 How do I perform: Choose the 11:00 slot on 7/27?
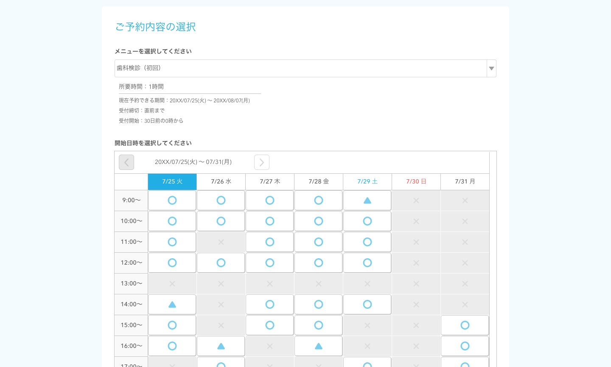point(270,242)
